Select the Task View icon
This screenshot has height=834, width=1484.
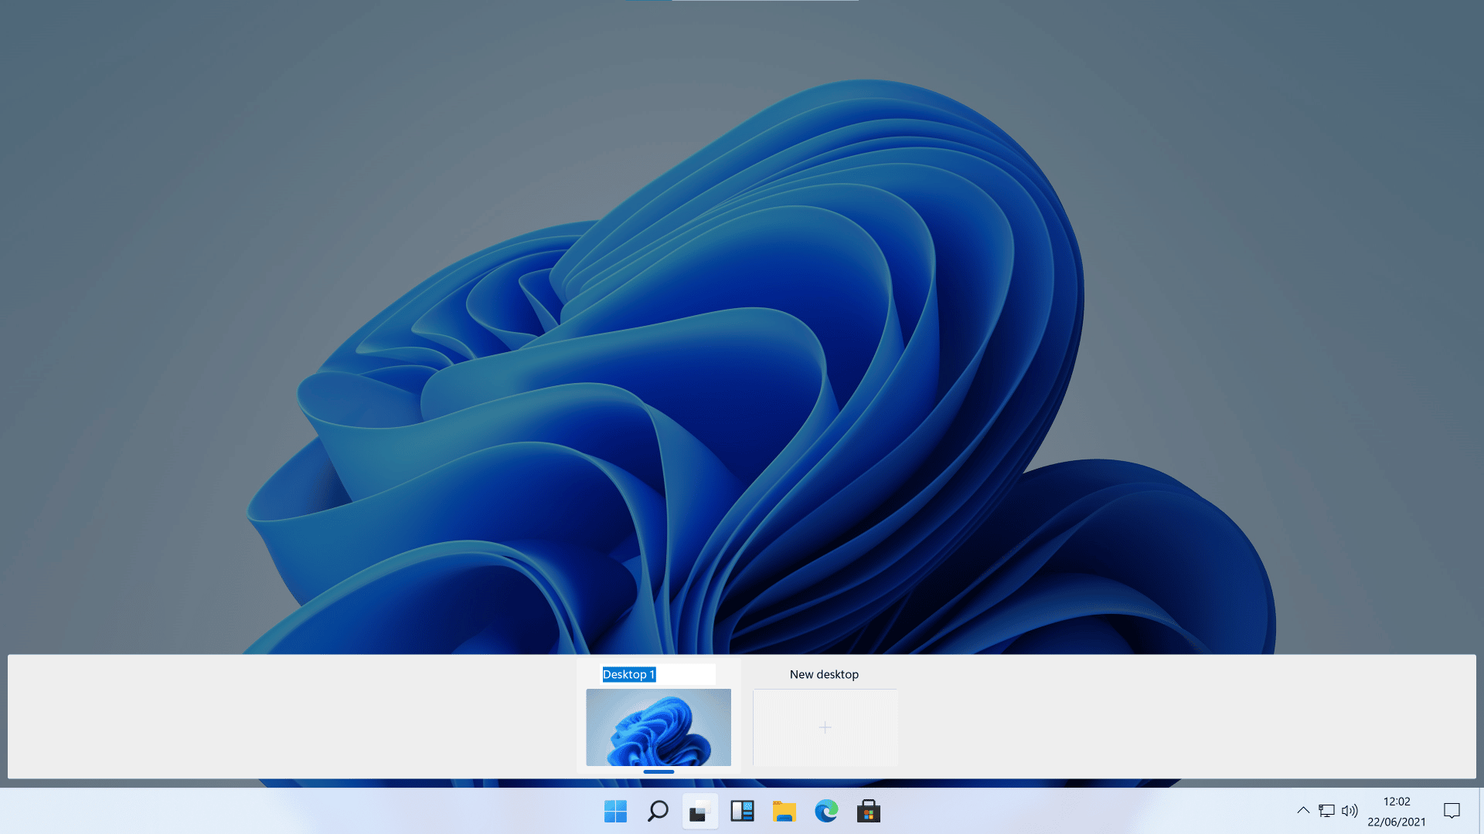coord(699,811)
